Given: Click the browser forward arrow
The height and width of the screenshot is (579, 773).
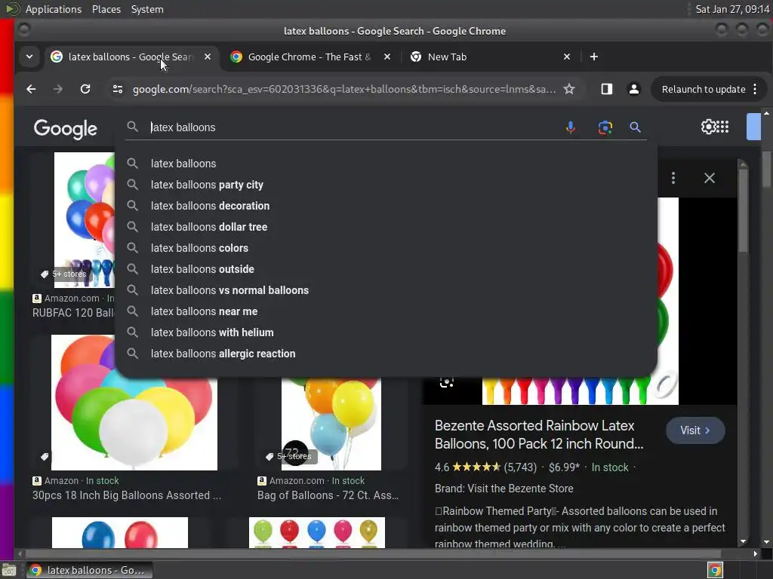Looking at the screenshot, I should click(58, 89).
